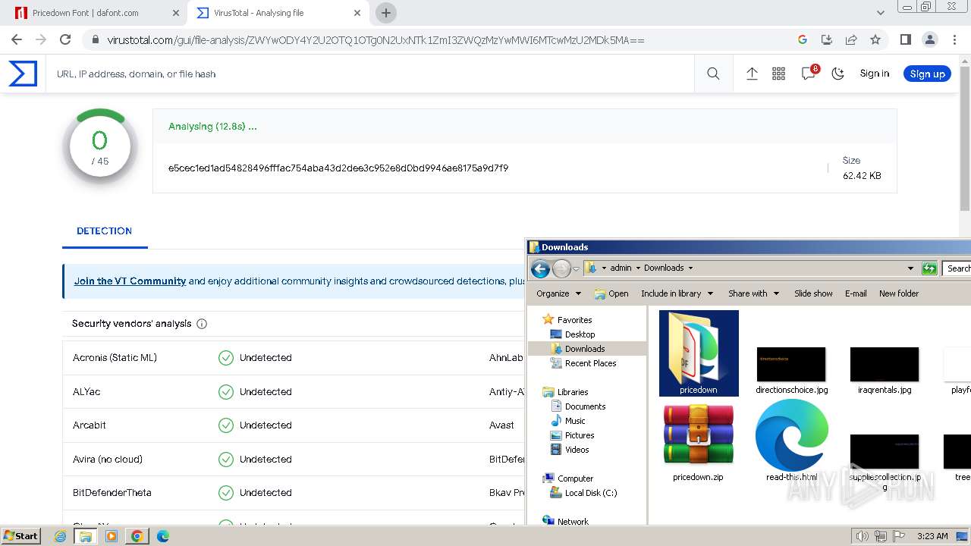
Task: Click the admin breadcrumb in Explorer
Action: pos(621,268)
